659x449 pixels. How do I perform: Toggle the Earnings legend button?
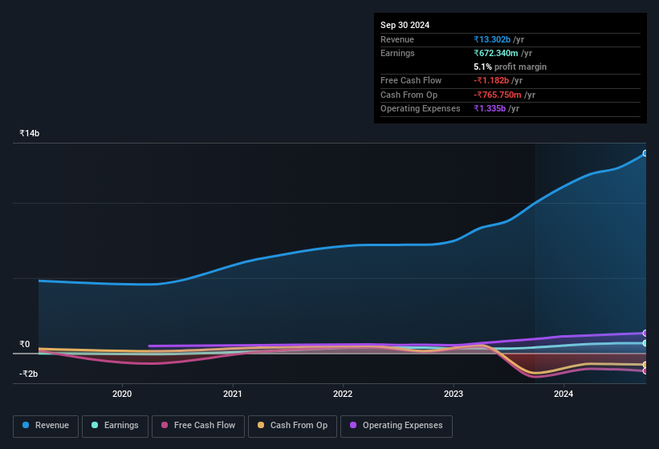(x=115, y=426)
